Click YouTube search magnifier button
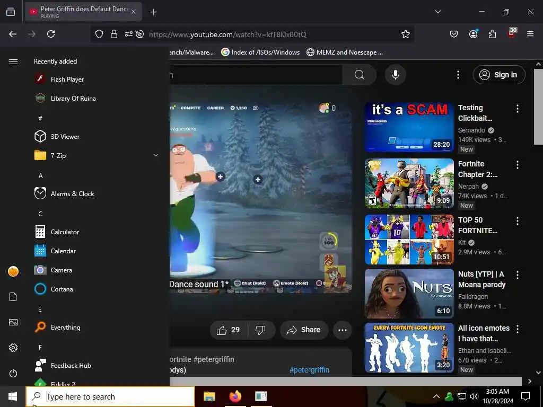Viewport: 543px width, 407px height. click(x=360, y=75)
